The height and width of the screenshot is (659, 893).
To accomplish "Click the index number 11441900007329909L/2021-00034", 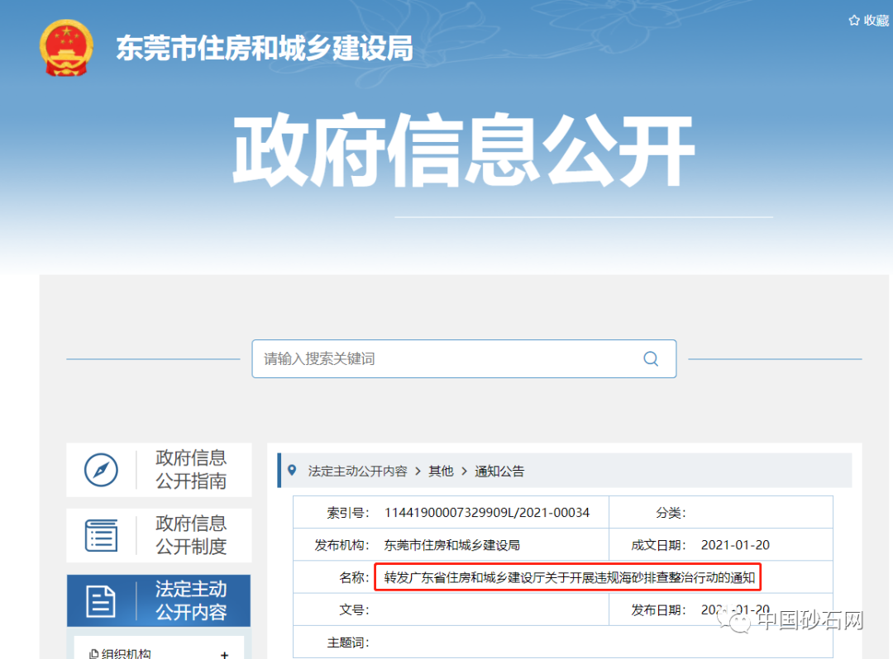I will 487,512.
